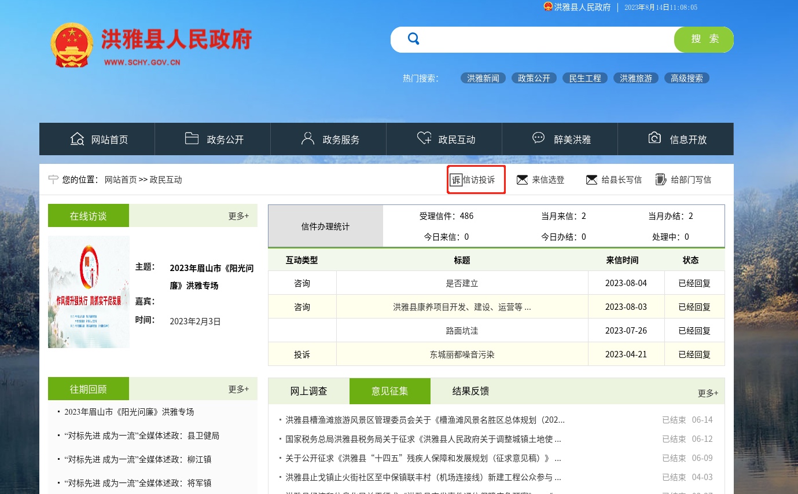Open the 在线访谈 interview thumbnail image
The height and width of the screenshot is (494, 798).
point(89,292)
